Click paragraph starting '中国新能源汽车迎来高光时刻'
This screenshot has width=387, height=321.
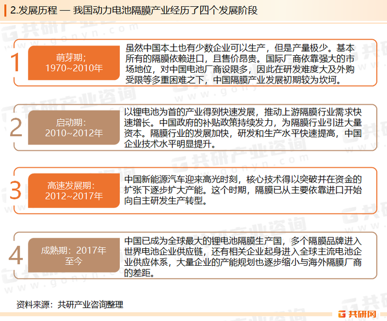pos(243,190)
